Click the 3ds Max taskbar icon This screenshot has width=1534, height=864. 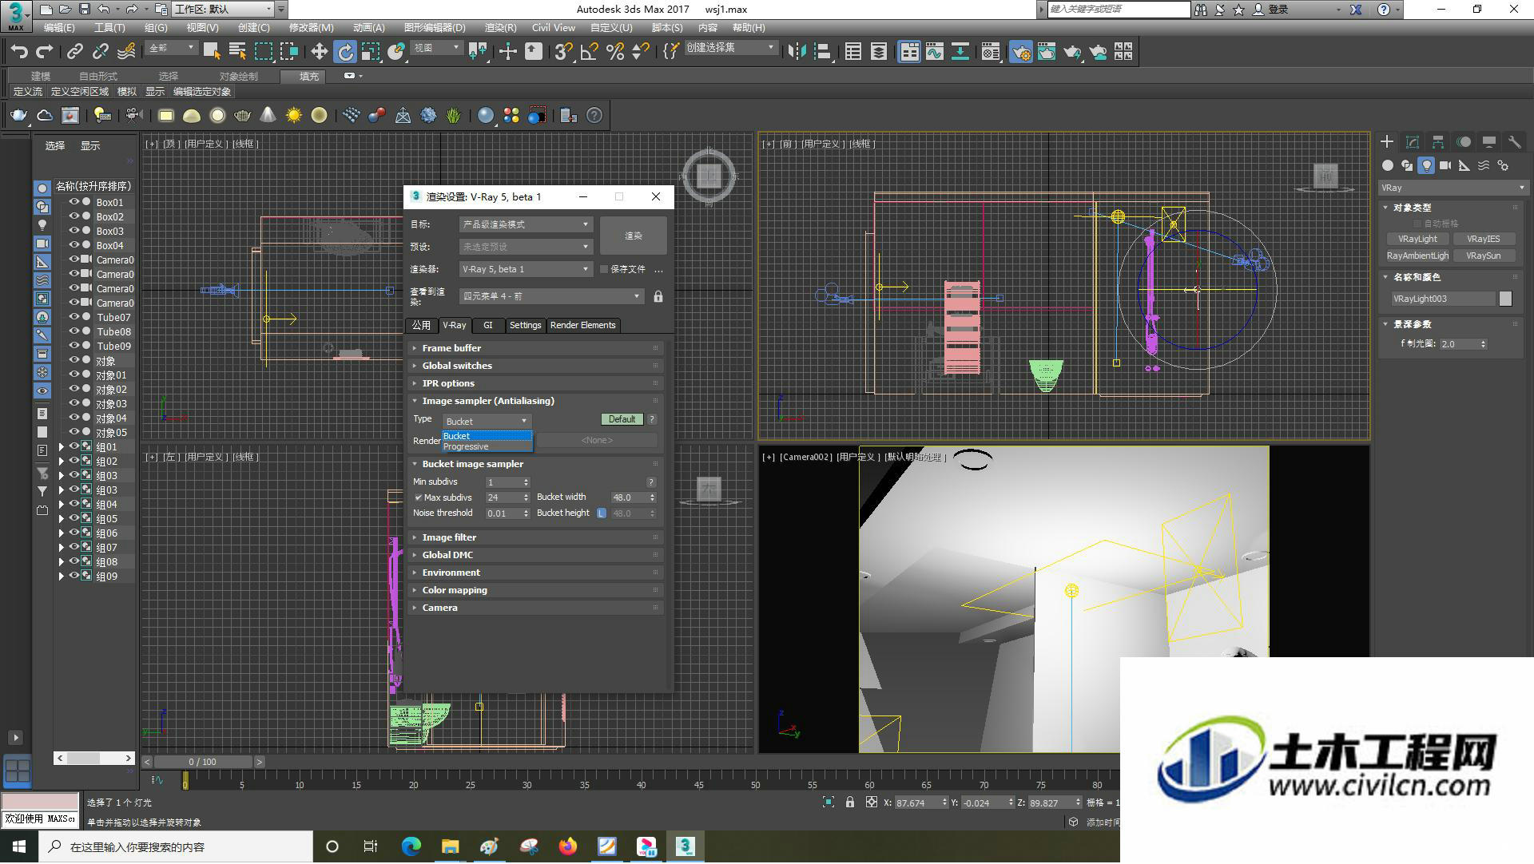686,846
